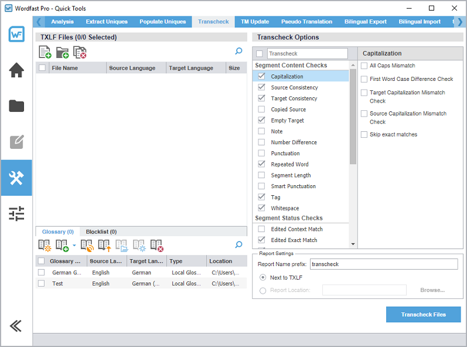Image resolution: width=467 pixels, height=347 pixels.
Task: Open the Home view from the sidebar
Action: pyautogui.click(x=16, y=70)
